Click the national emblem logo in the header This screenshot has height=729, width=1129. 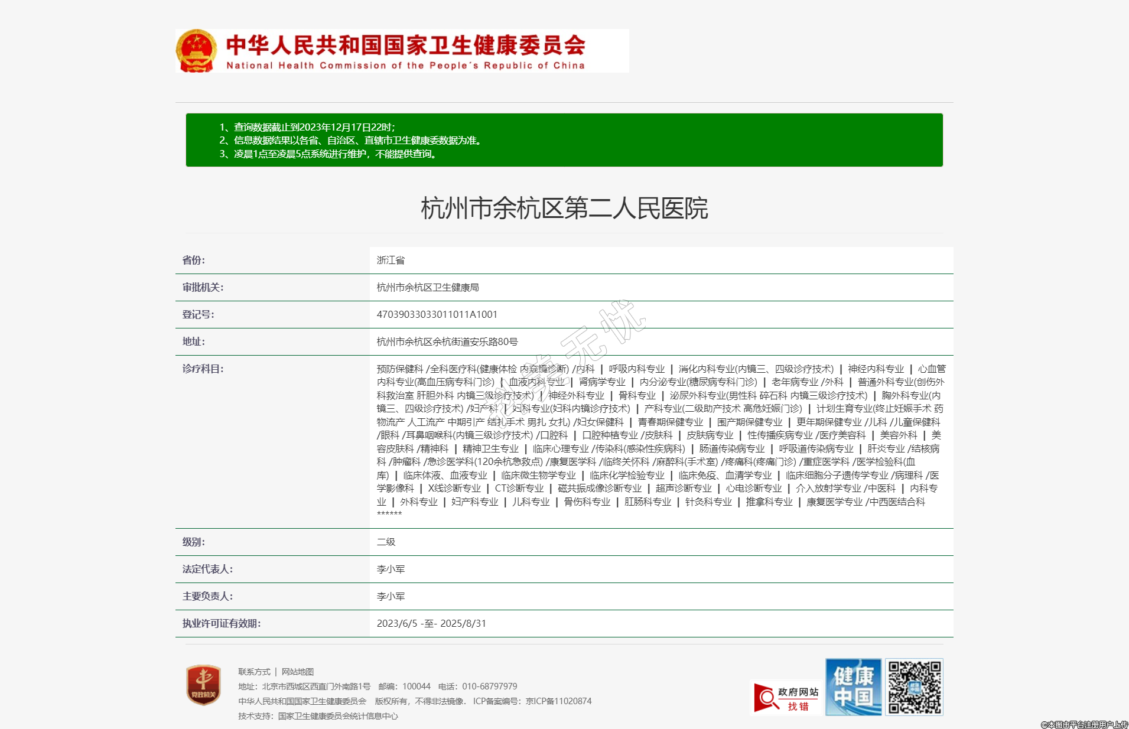(x=197, y=51)
